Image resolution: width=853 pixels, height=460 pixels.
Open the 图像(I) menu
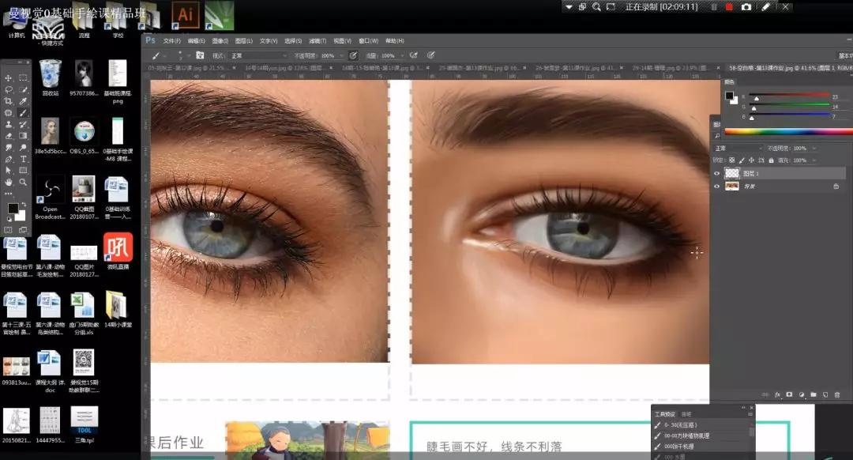pos(220,41)
